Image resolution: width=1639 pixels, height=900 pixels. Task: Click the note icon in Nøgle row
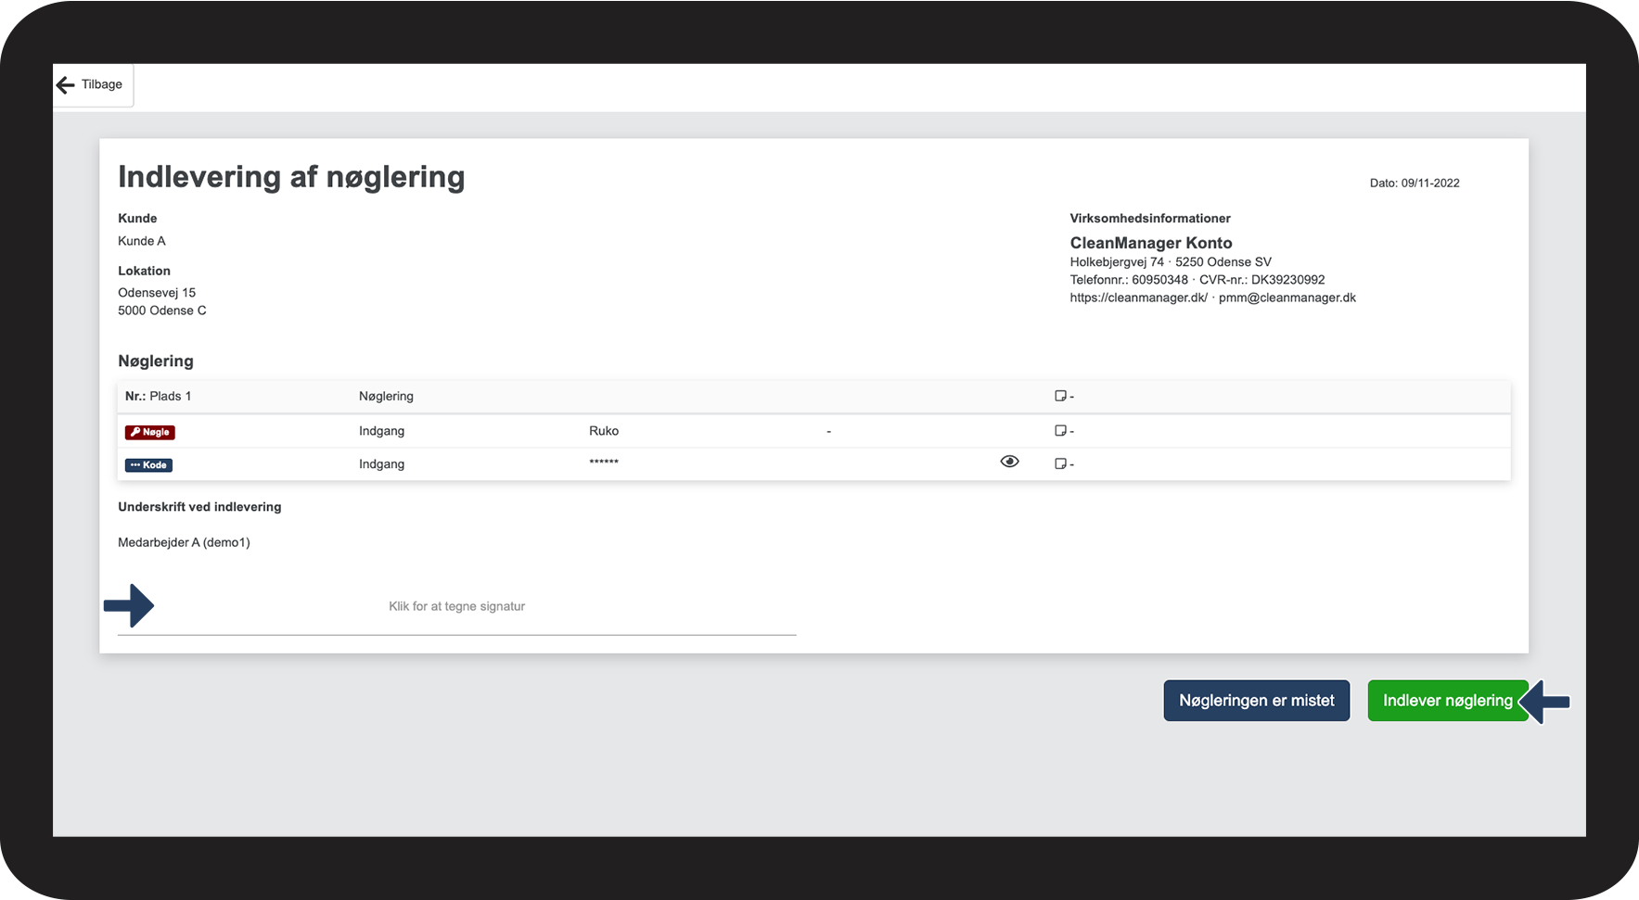(x=1060, y=431)
